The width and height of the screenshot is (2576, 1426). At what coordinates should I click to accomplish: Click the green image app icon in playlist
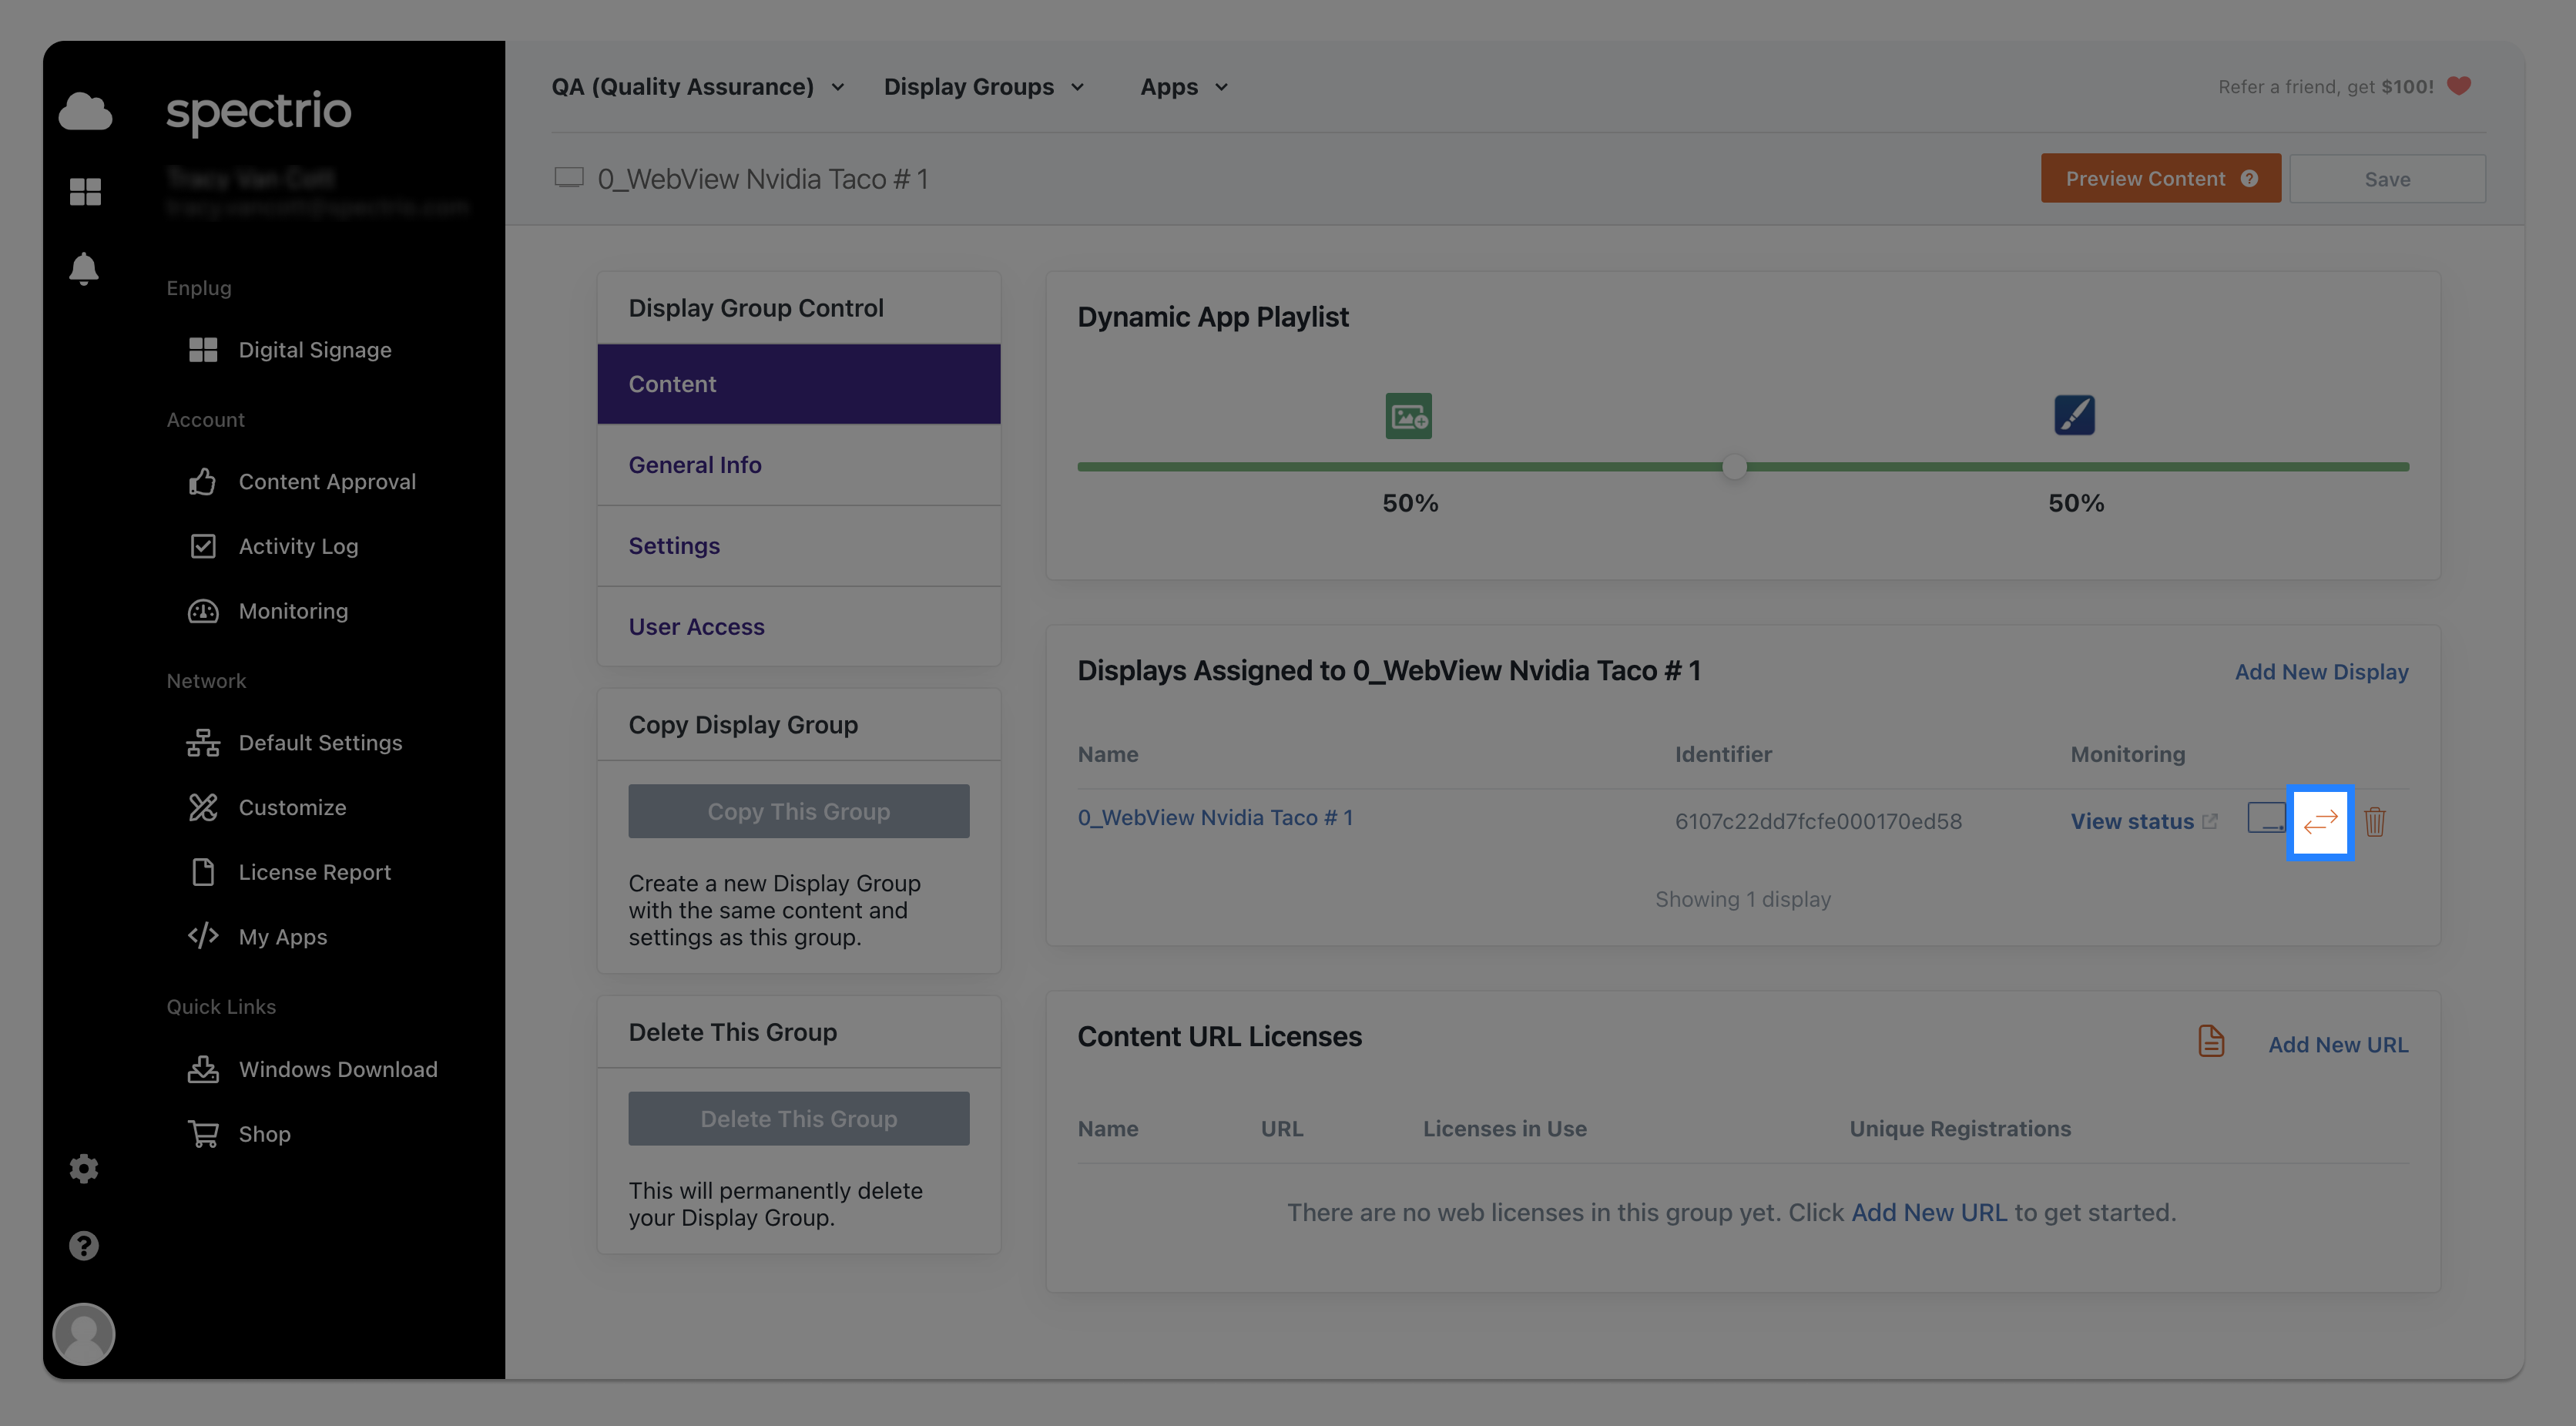click(1408, 416)
